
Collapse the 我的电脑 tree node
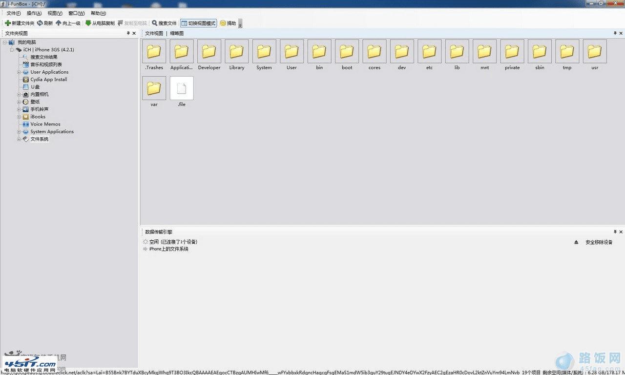pyautogui.click(x=5, y=42)
